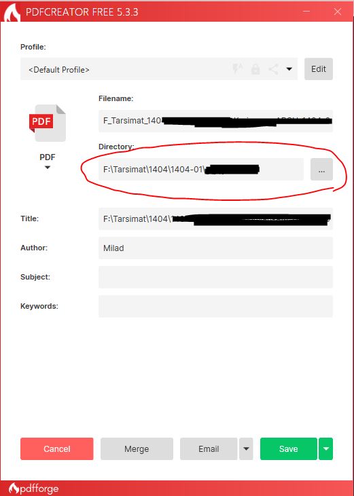The height and width of the screenshot is (496, 354).
Task: Click the Title input field
Action: pos(215,218)
